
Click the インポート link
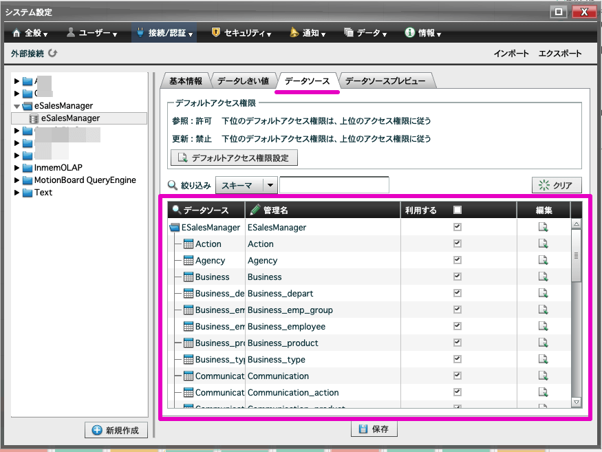point(511,54)
